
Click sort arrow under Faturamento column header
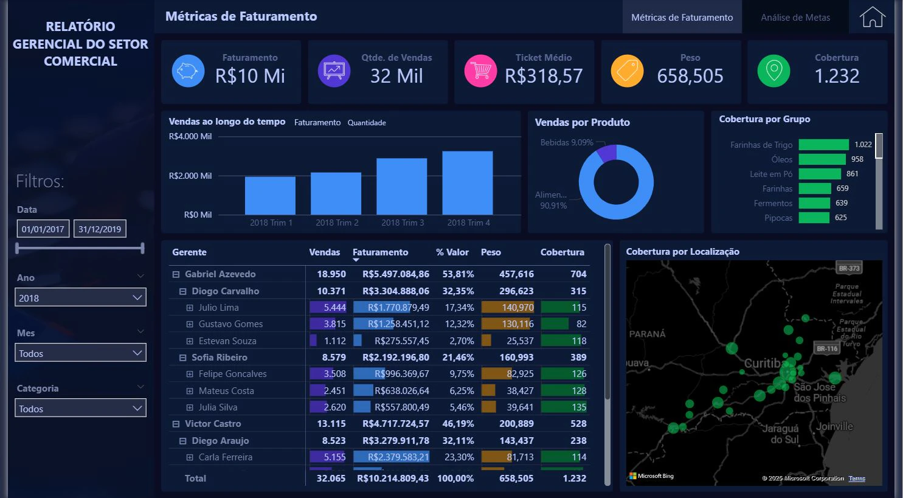tap(356, 260)
